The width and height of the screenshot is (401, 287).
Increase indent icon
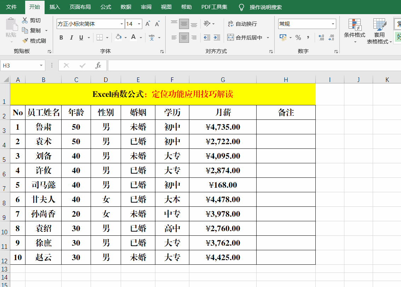(x=217, y=37)
